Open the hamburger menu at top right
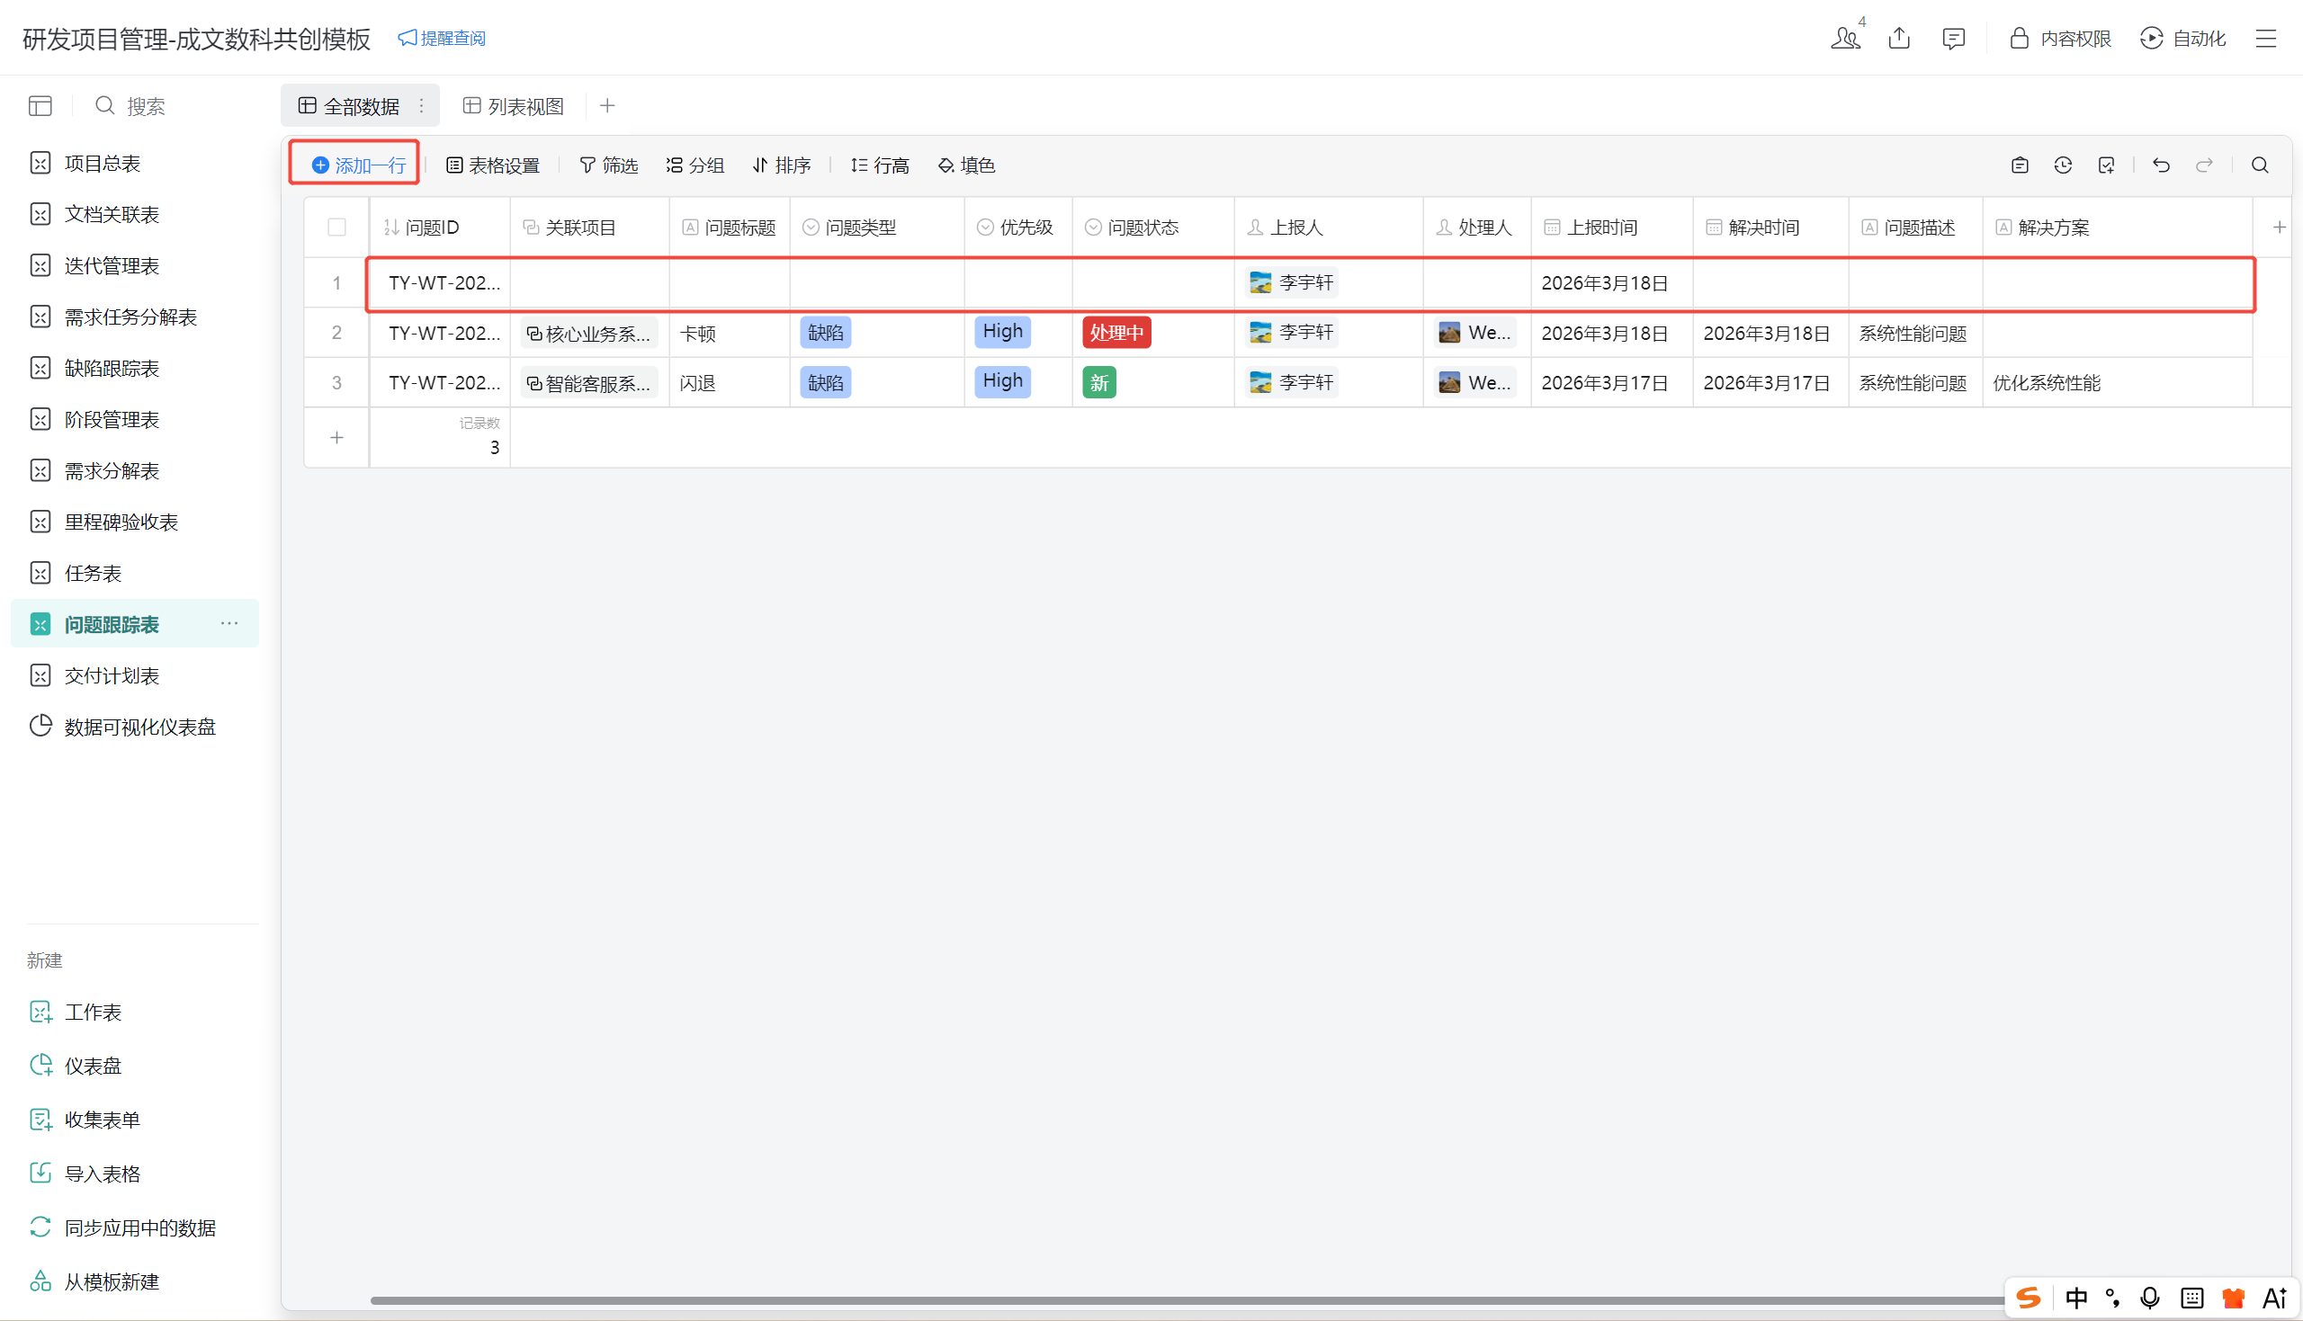 tap(2266, 38)
